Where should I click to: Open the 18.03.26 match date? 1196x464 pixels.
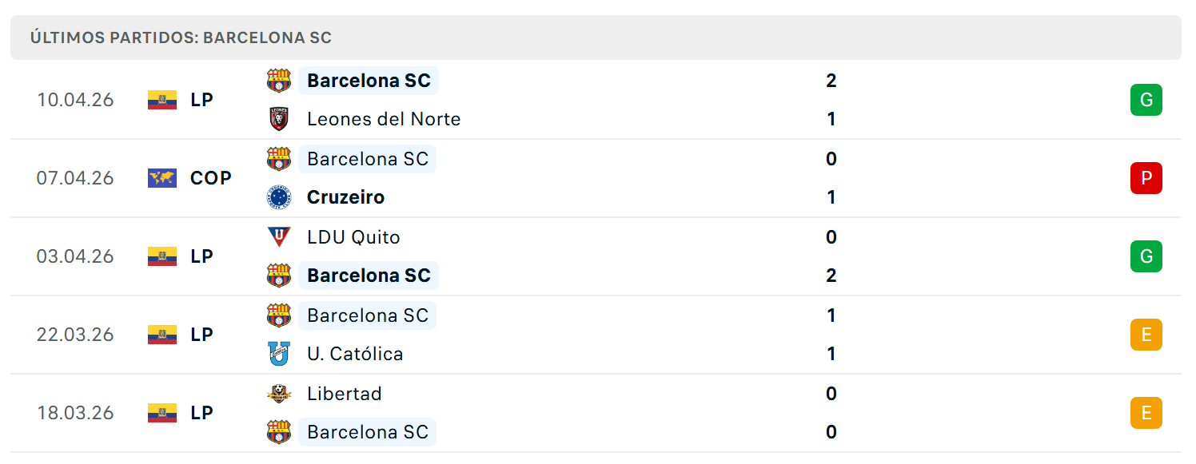pos(75,413)
